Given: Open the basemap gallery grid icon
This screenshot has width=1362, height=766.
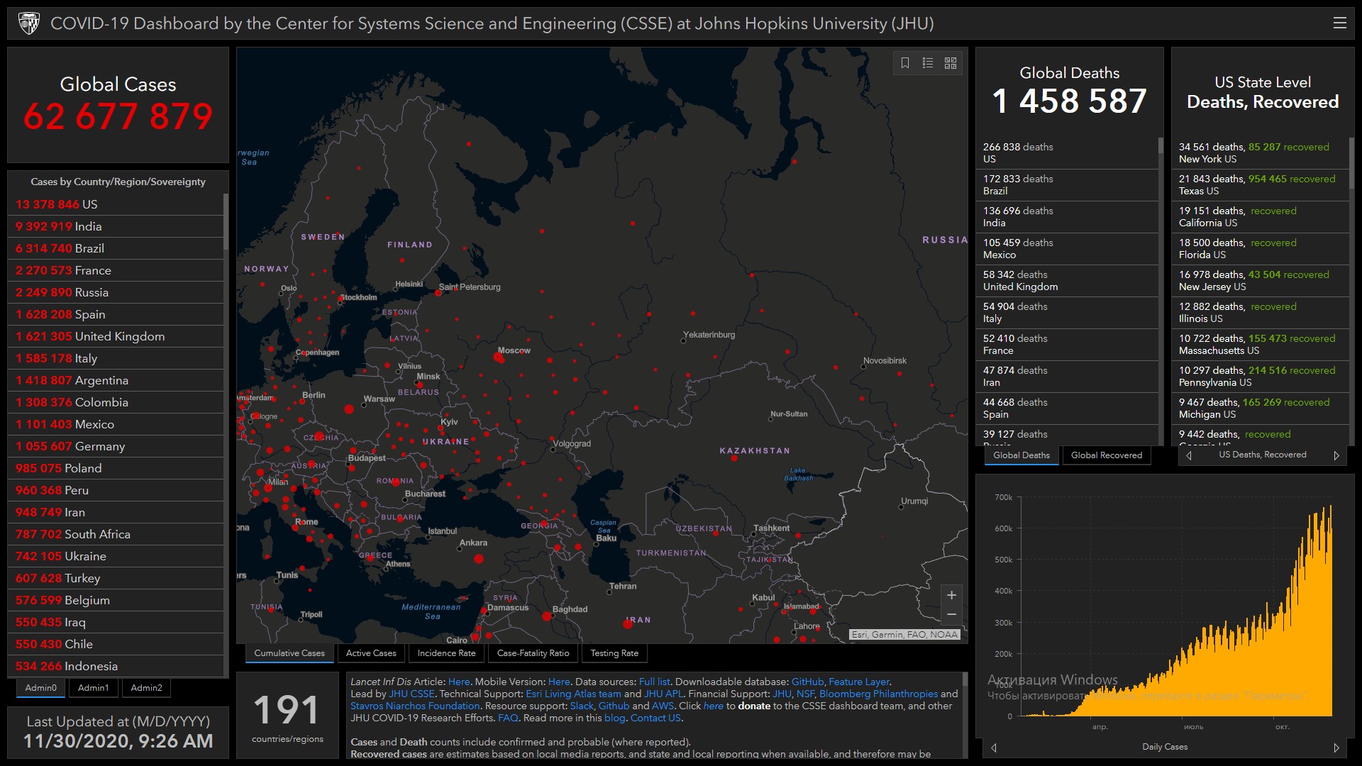Looking at the screenshot, I should pos(951,63).
